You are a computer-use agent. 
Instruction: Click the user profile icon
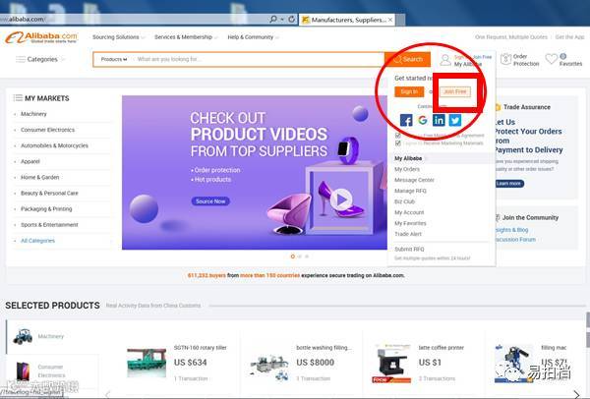[x=445, y=60]
